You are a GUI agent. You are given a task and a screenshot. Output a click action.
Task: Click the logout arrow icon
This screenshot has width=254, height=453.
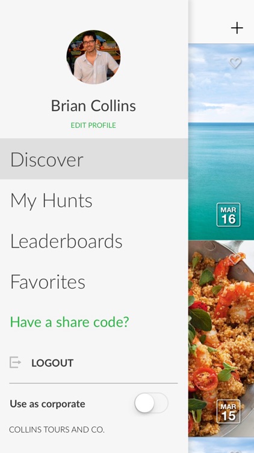coord(15,362)
